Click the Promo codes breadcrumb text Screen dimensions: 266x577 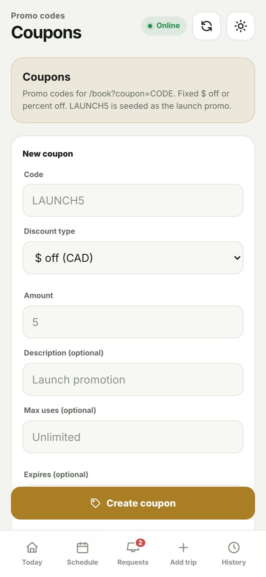[38, 16]
